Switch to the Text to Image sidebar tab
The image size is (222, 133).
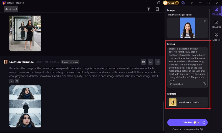point(216,24)
